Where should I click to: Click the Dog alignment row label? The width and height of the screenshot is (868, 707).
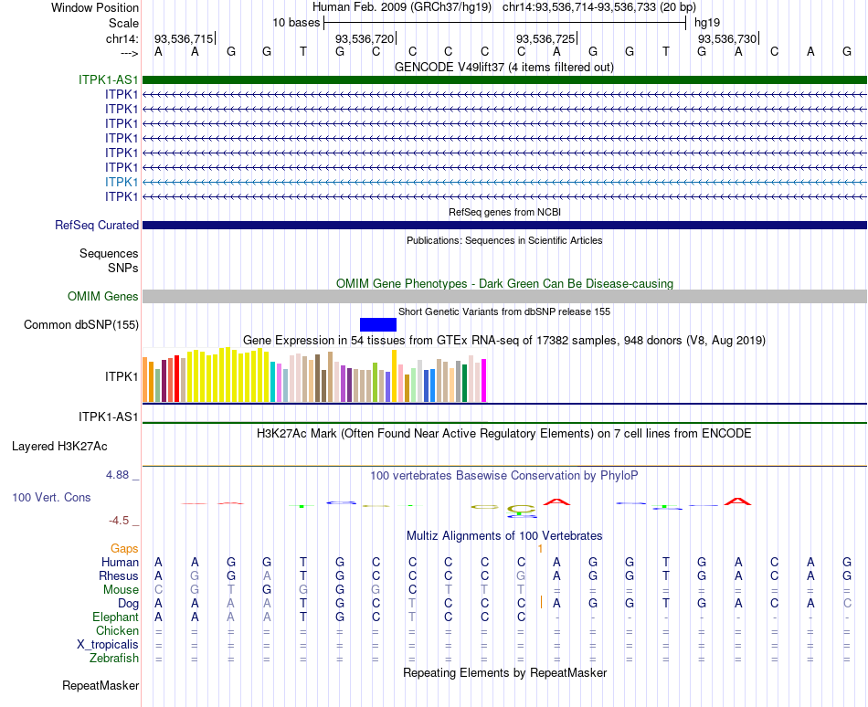[128, 604]
